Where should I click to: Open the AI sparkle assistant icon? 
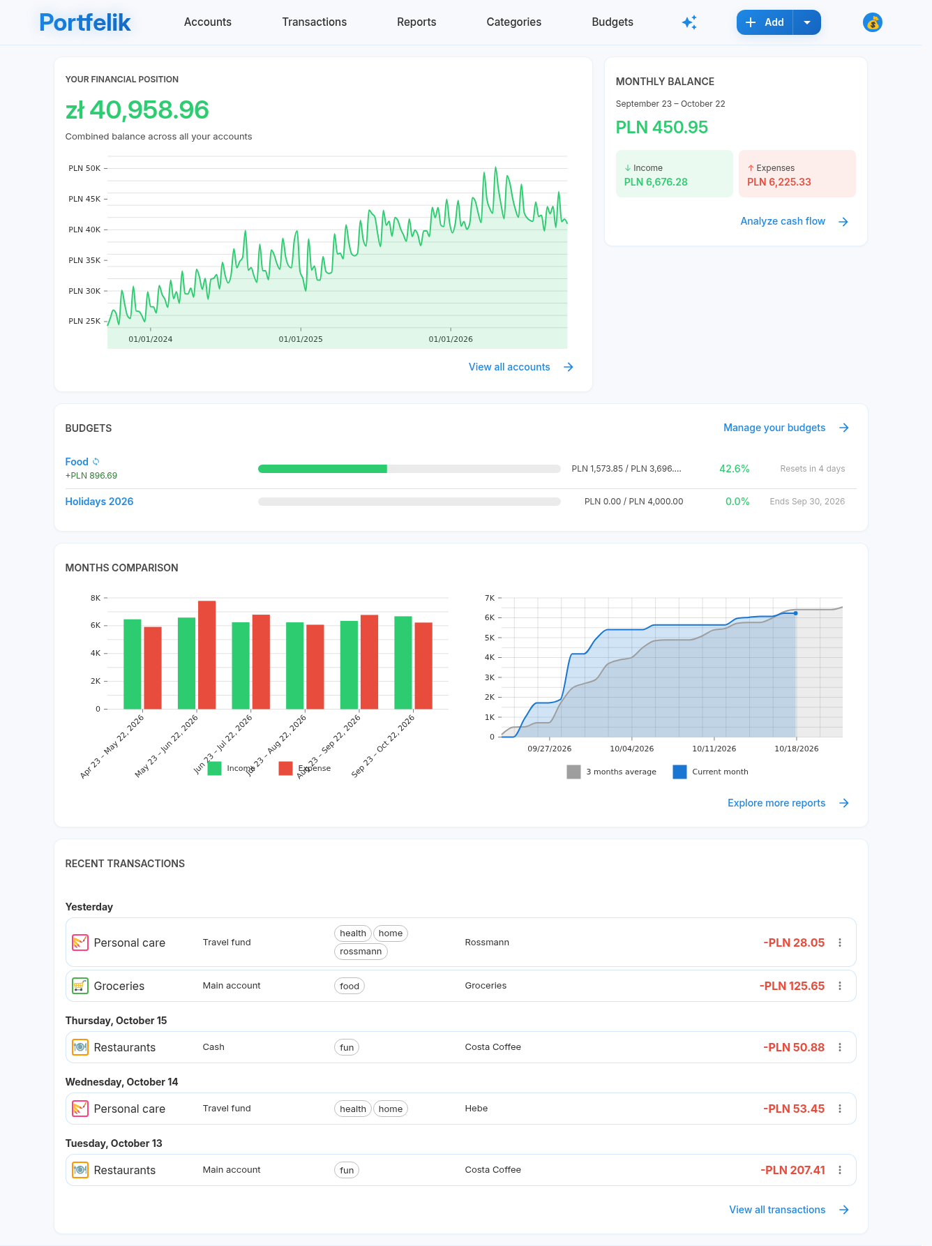[x=689, y=22]
